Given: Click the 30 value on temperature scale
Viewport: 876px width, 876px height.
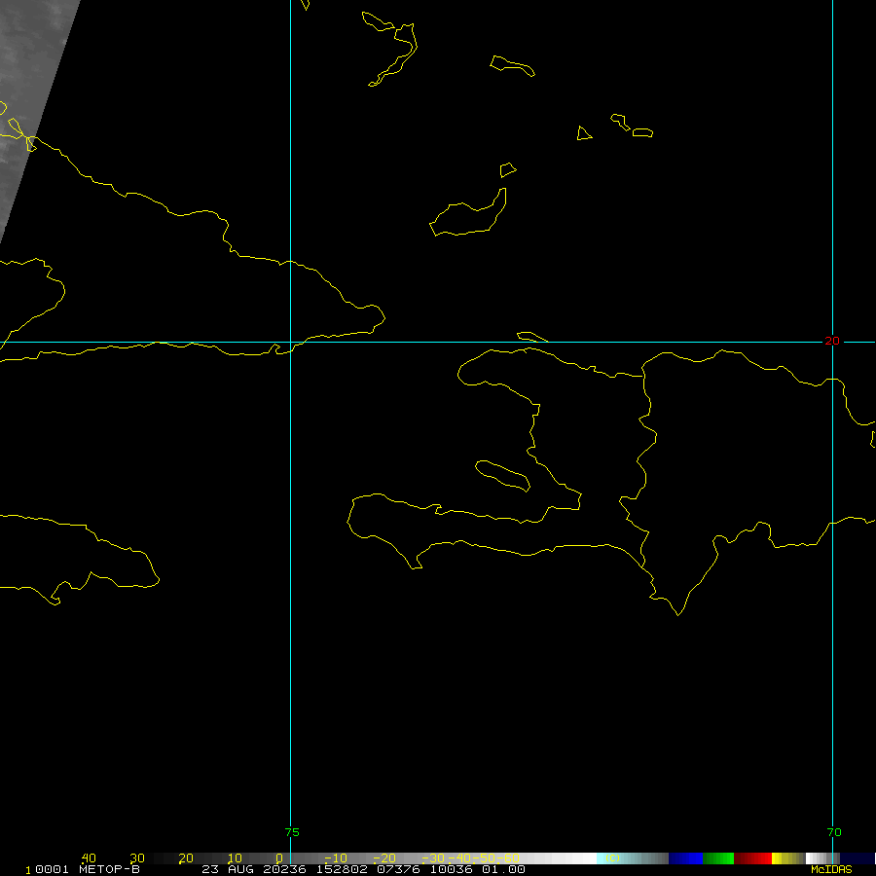Looking at the screenshot, I should [x=137, y=858].
